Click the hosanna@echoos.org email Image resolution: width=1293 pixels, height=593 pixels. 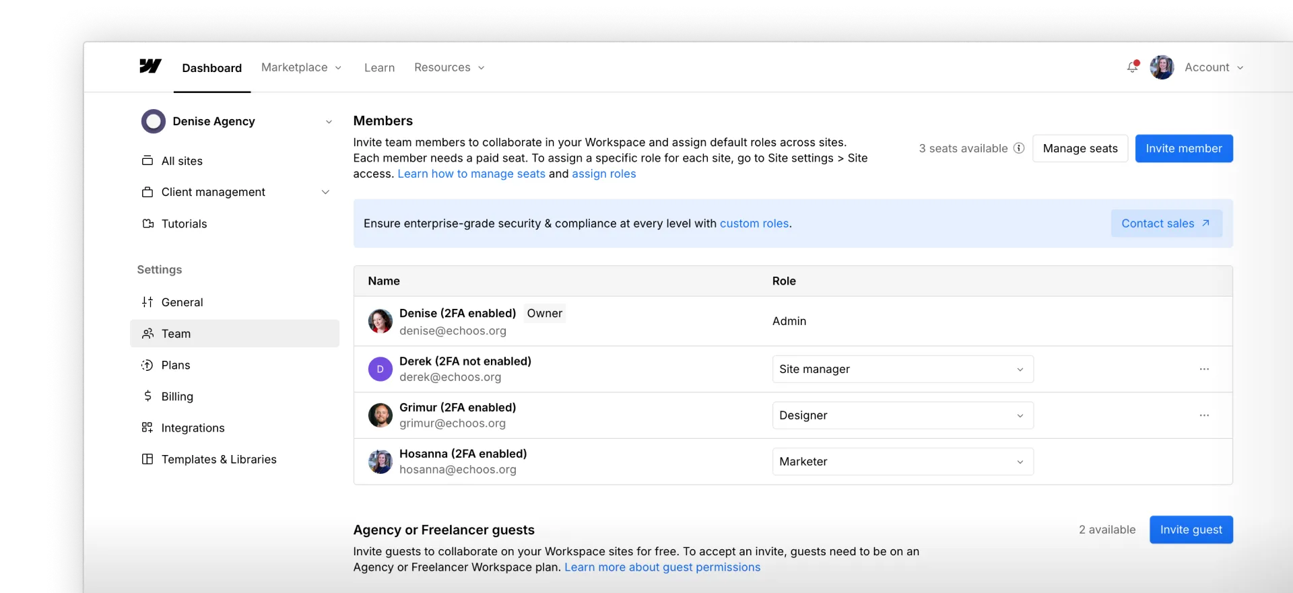pyautogui.click(x=458, y=470)
